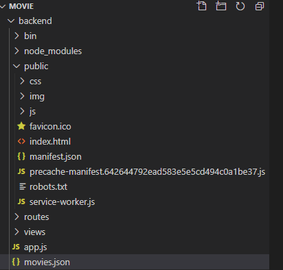Expand the views folder chevron

[16, 232]
